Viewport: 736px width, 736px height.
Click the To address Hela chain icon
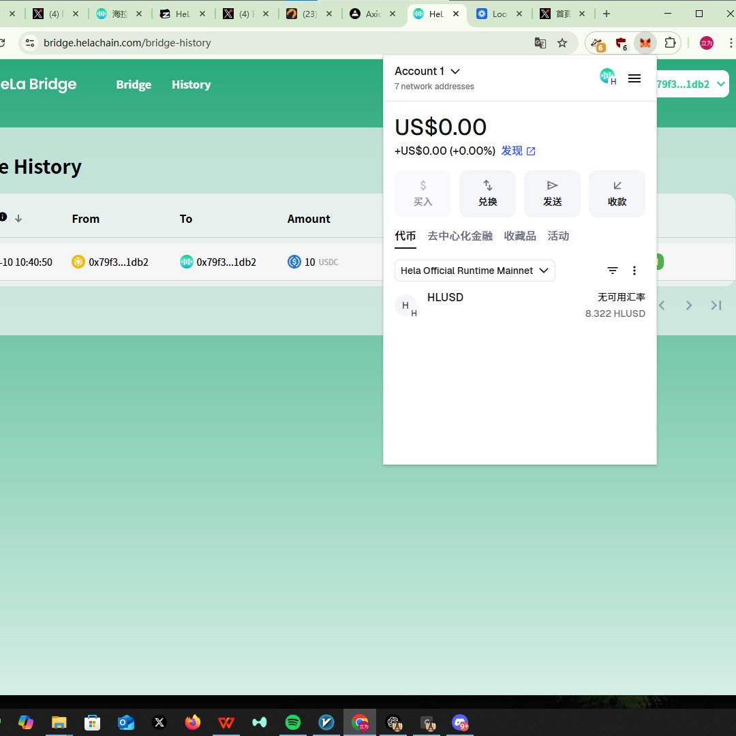tap(186, 262)
